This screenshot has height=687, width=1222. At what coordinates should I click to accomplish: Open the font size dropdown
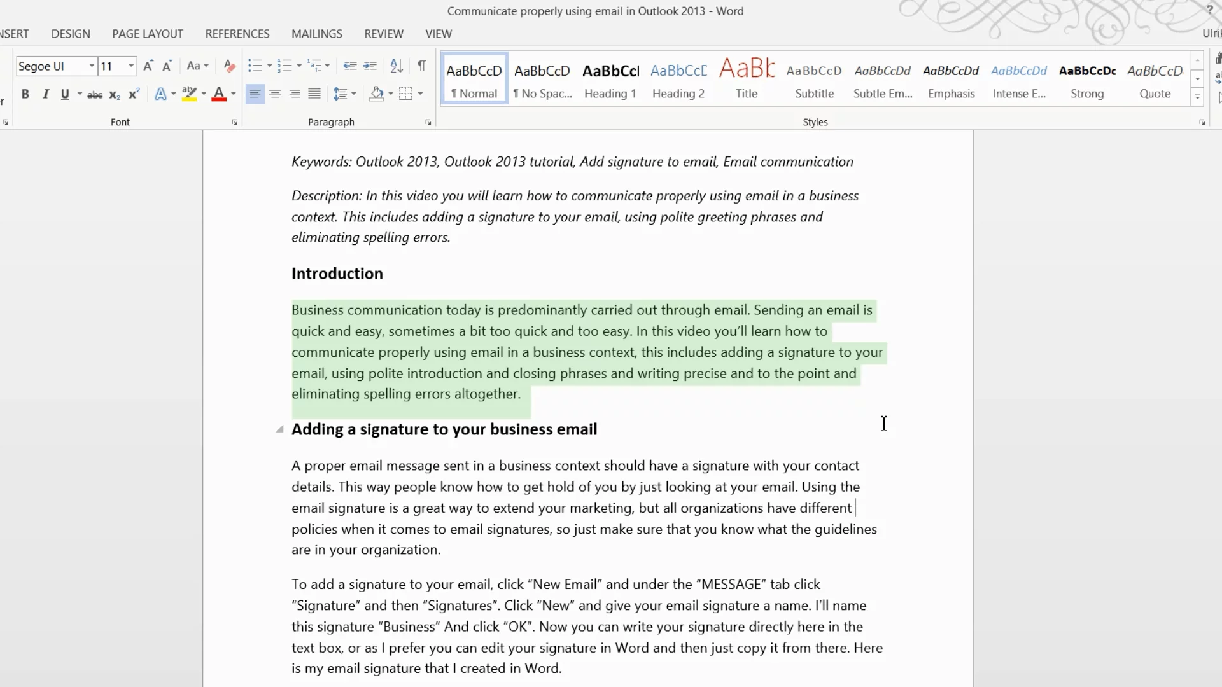[131, 66]
